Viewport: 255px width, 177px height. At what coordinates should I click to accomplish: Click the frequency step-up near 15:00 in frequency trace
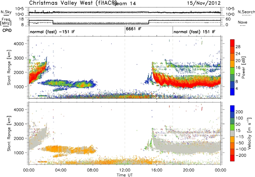click(149, 22)
